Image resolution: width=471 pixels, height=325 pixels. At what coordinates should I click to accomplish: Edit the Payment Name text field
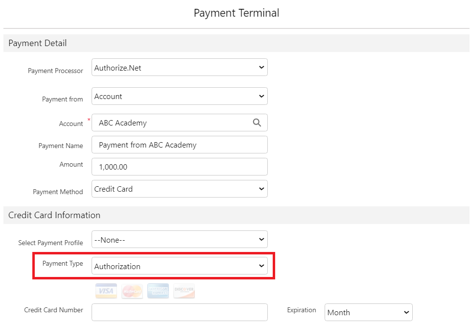[179, 145]
